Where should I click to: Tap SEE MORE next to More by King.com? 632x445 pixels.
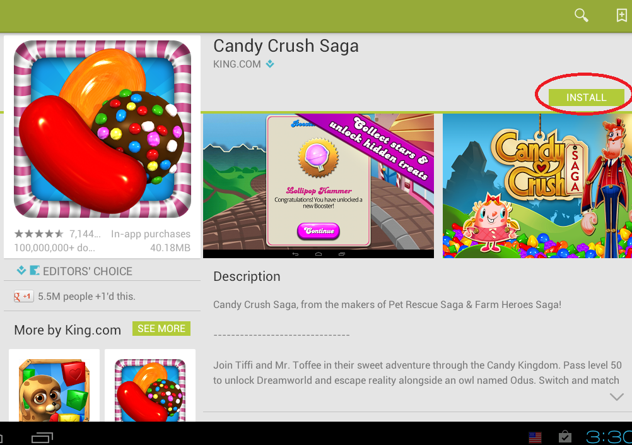tap(161, 329)
